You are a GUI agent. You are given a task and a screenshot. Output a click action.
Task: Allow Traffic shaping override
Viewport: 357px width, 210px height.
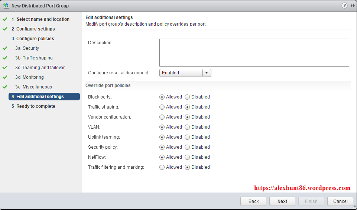(162, 107)
